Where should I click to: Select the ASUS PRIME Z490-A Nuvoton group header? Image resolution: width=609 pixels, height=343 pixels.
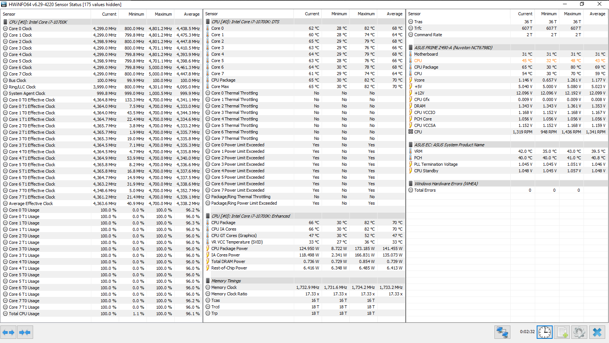tap(507, 48)
